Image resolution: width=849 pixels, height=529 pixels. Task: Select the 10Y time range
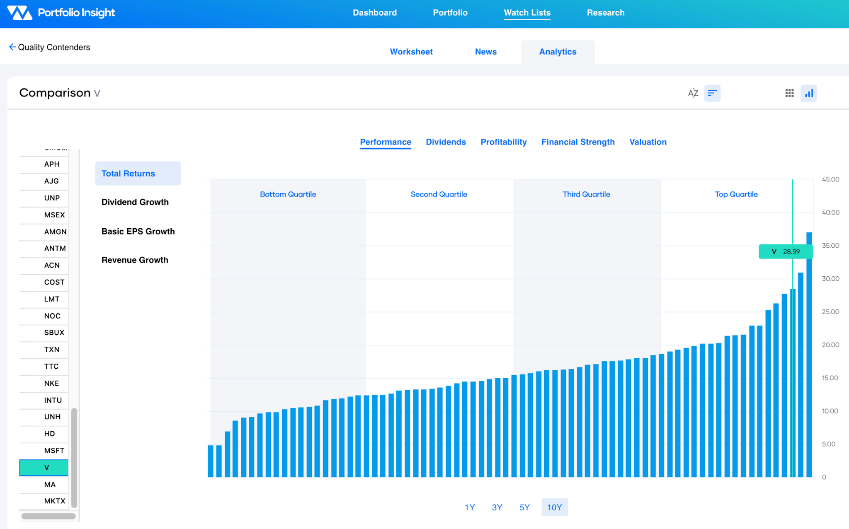click(x=554, y=507)
